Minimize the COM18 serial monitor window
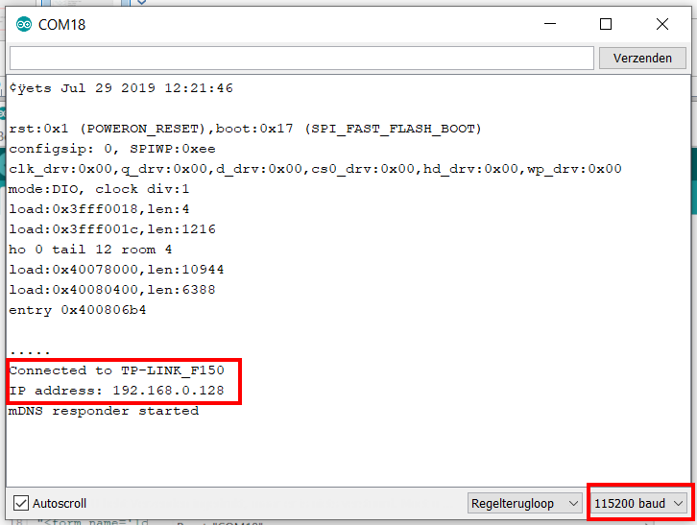697x525 pixels. click(550, 25)
